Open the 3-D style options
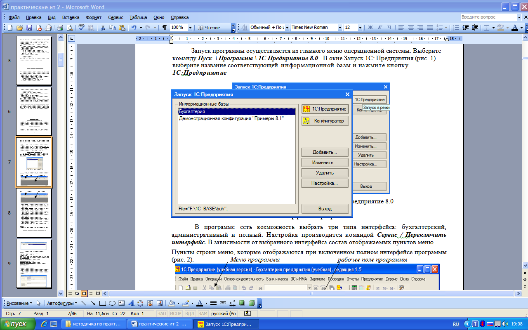The image size is (528, 330). (x=252, y=303)
